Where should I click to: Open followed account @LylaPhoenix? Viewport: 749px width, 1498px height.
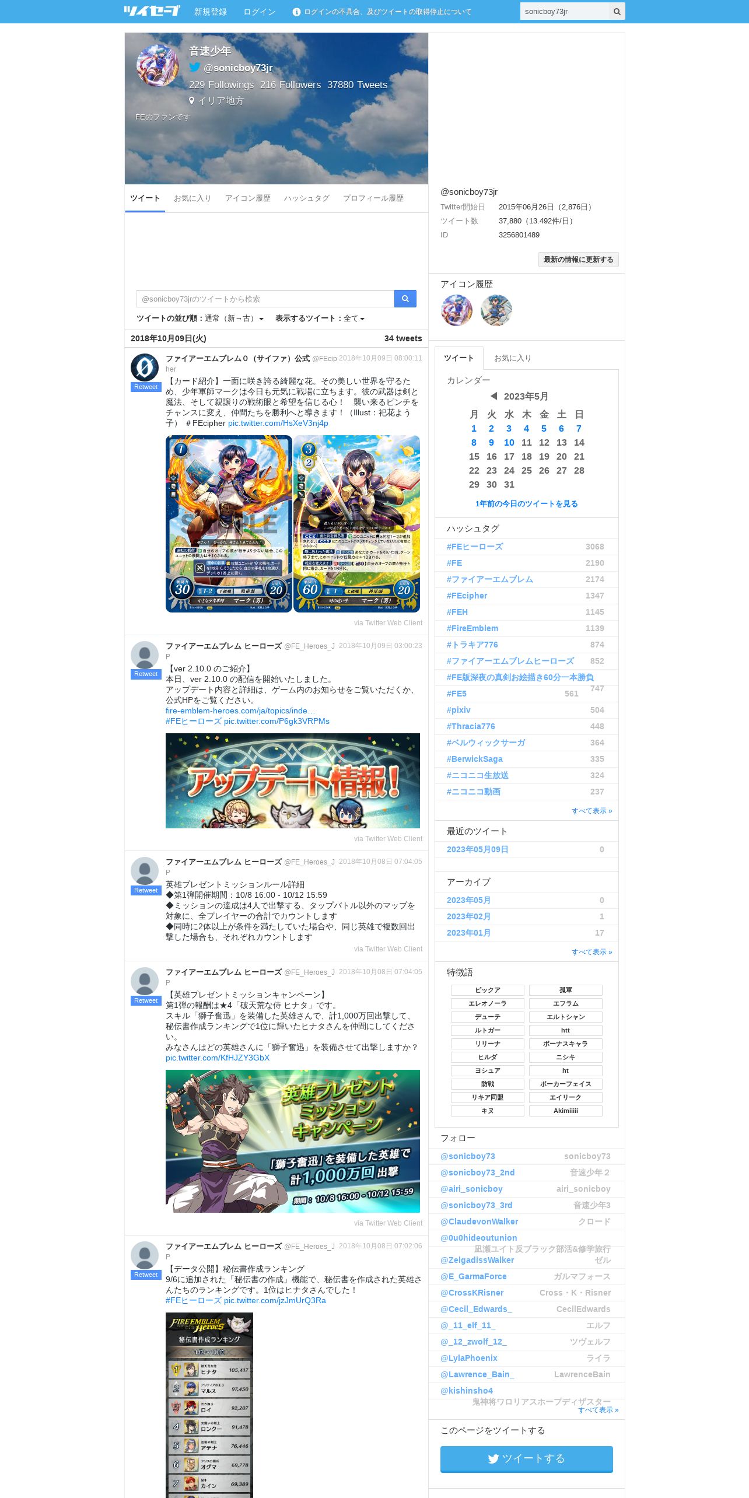[x=469, y=1358]
